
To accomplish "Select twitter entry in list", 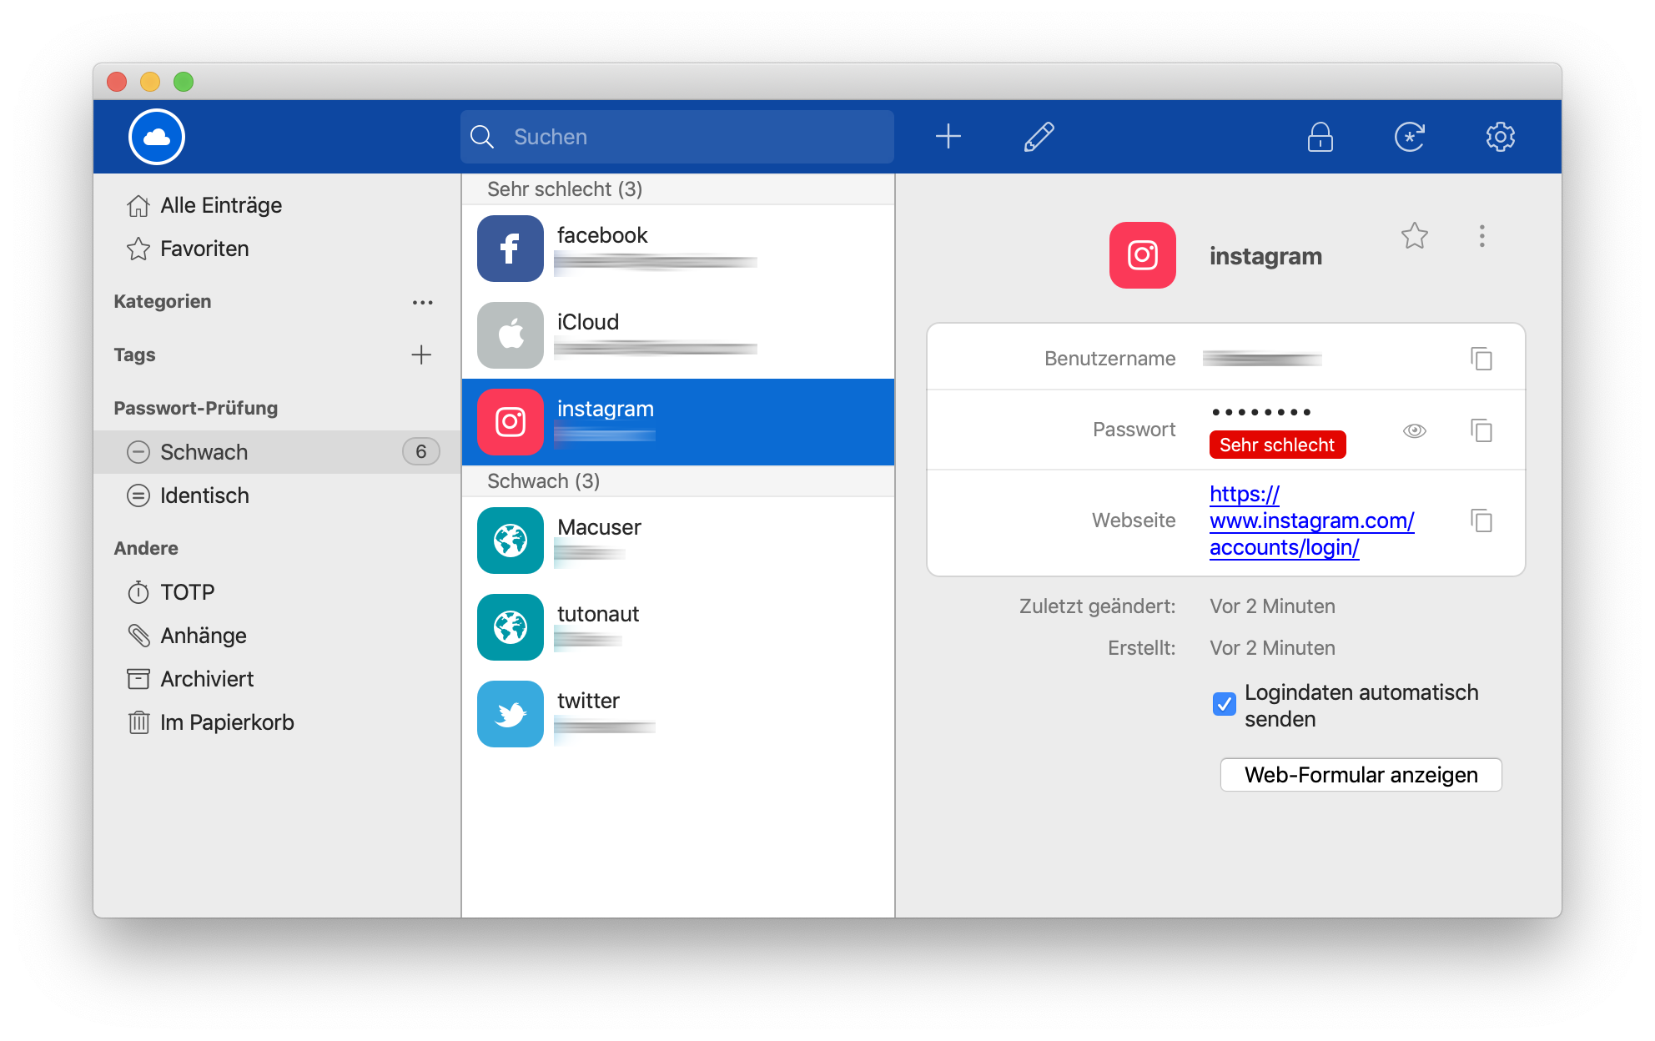I will tap(677, 714).
